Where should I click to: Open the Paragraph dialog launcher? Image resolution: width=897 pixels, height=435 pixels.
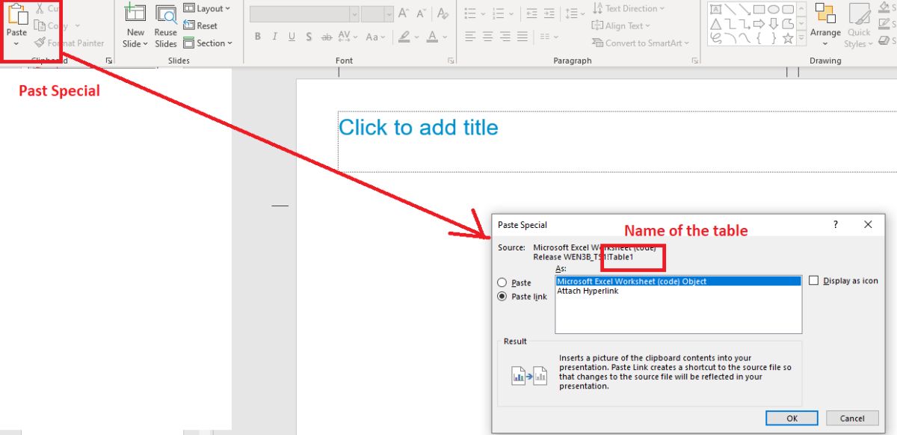point(695,61)
